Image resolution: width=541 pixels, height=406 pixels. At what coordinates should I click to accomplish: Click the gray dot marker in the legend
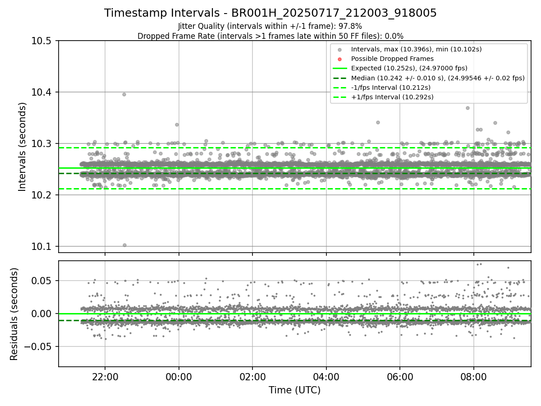(340, 49)
